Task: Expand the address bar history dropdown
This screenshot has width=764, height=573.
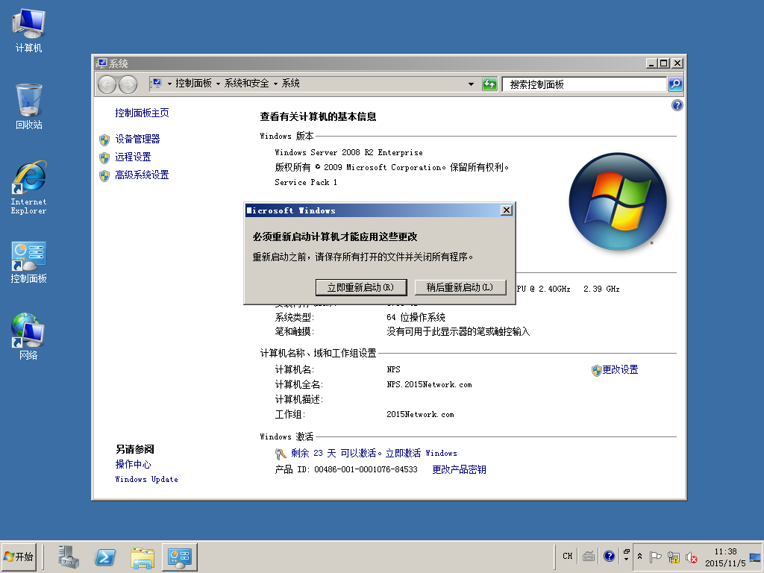Action: tap(471, 84)
